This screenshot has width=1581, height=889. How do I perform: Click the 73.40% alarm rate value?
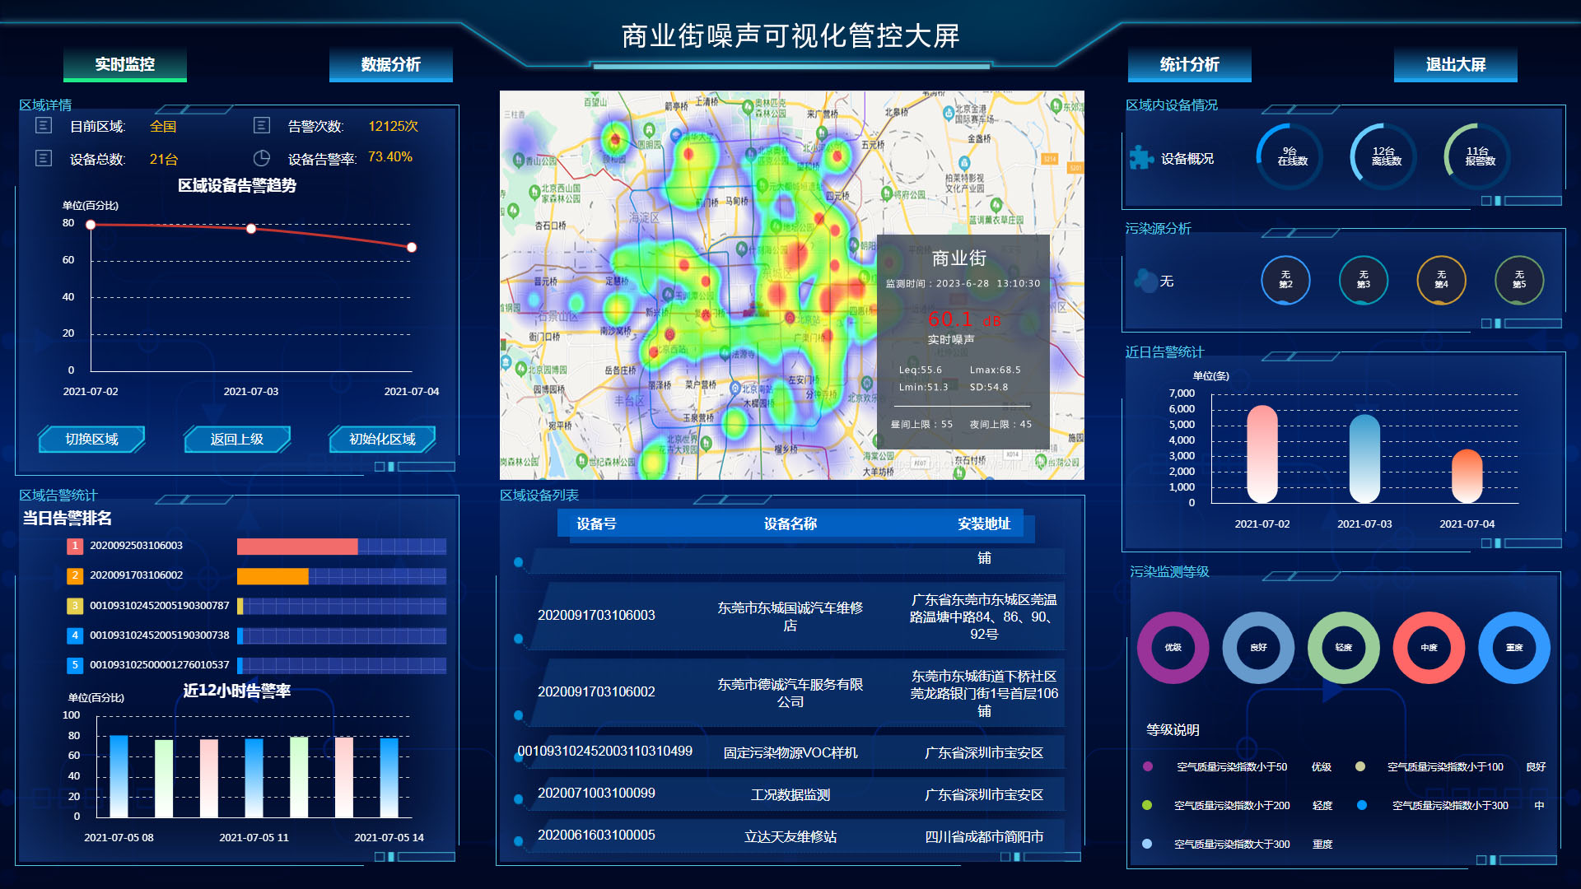tap(390, 156)
